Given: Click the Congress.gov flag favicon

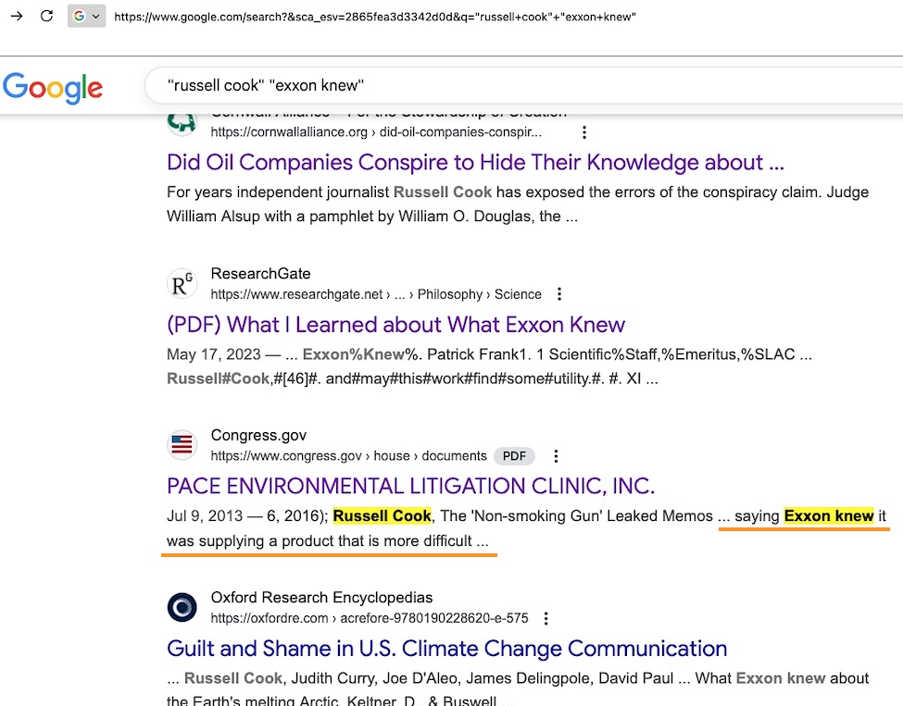Looking at the screenshot, I should pyautogui.click(x=182, y=445).
